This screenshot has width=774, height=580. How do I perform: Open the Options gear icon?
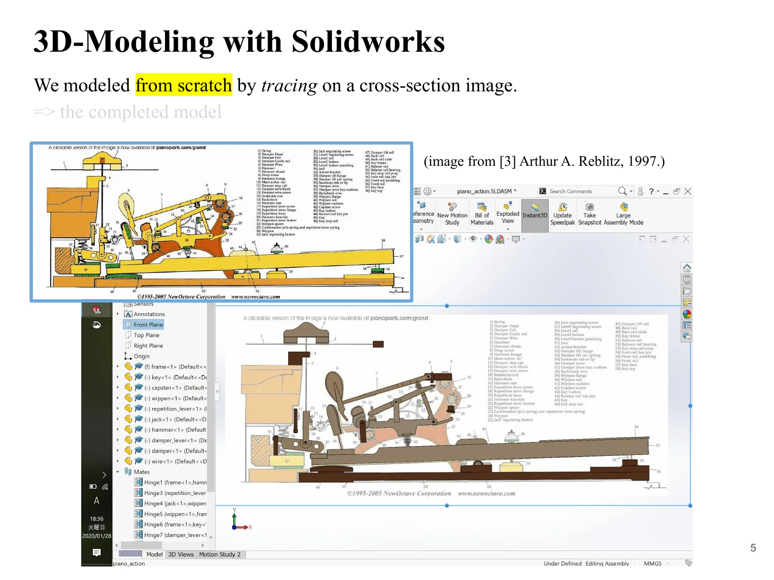pyautogui.click(x=428, y=191)
